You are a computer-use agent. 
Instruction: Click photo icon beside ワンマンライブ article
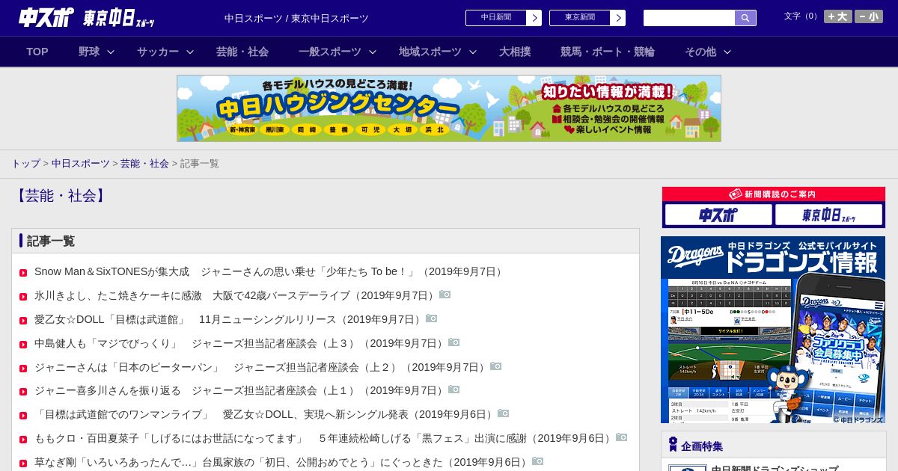click(x=504, y=413)
